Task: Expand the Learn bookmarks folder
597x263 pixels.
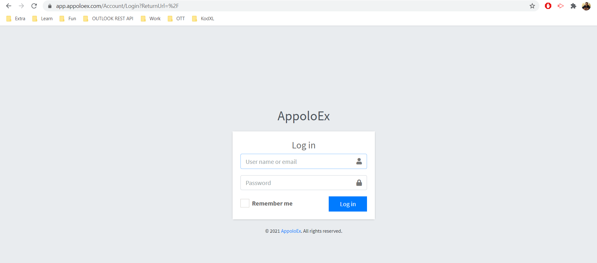Action: [43, 19]
